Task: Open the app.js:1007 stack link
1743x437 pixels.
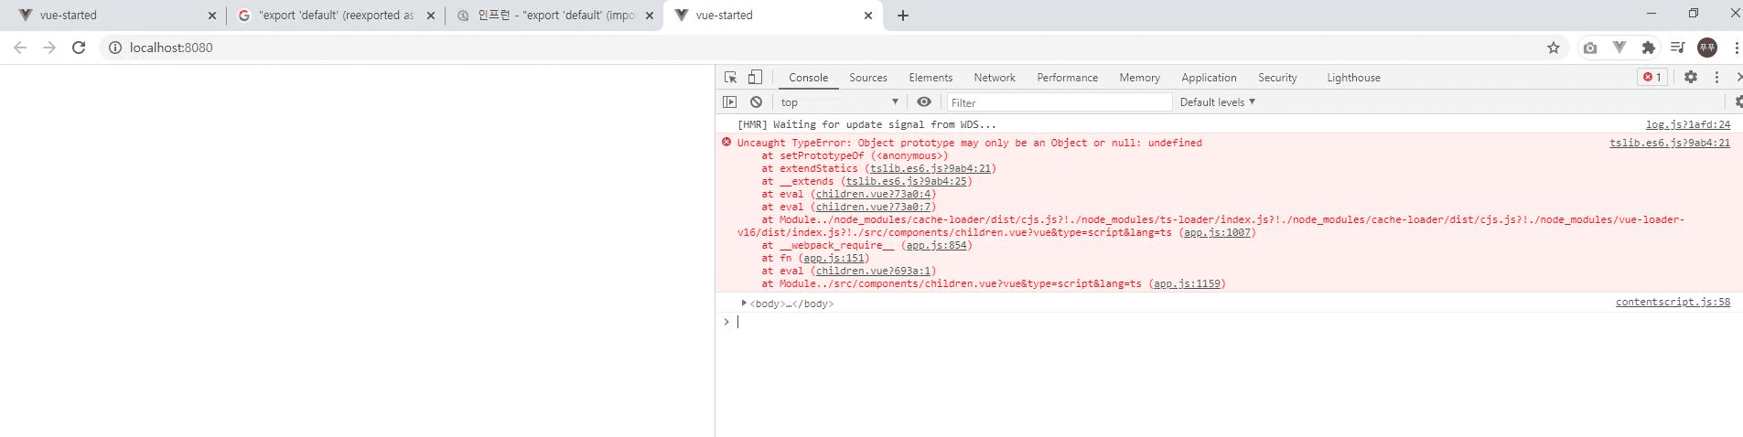Action: click(1217, 232)
